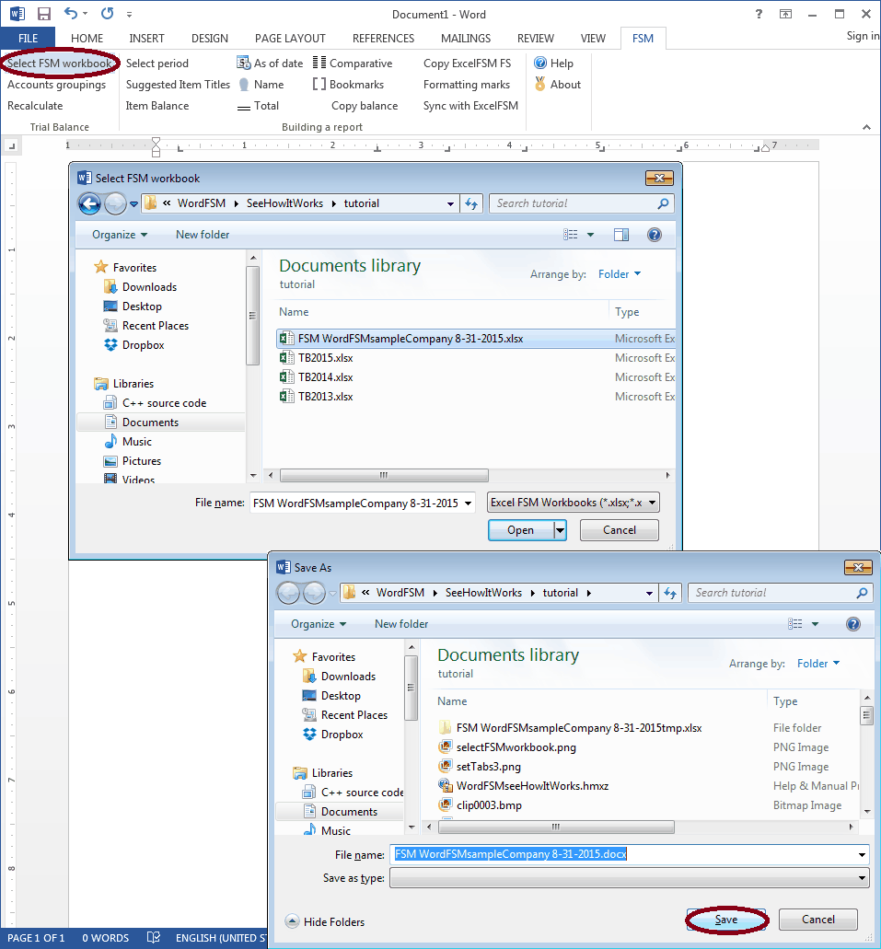Viewport: 881px width, 949px height.
Task: Cancel the Select FSM workbook dialog
Action: (620, 530)
